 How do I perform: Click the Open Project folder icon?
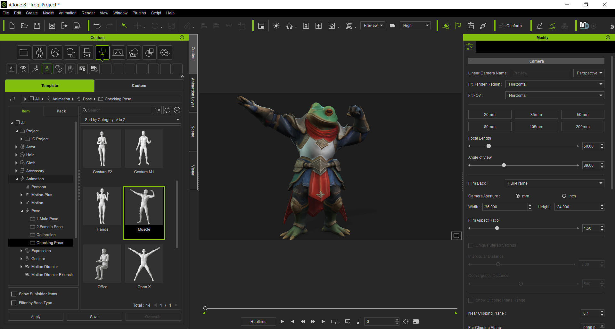pos(24,26)
